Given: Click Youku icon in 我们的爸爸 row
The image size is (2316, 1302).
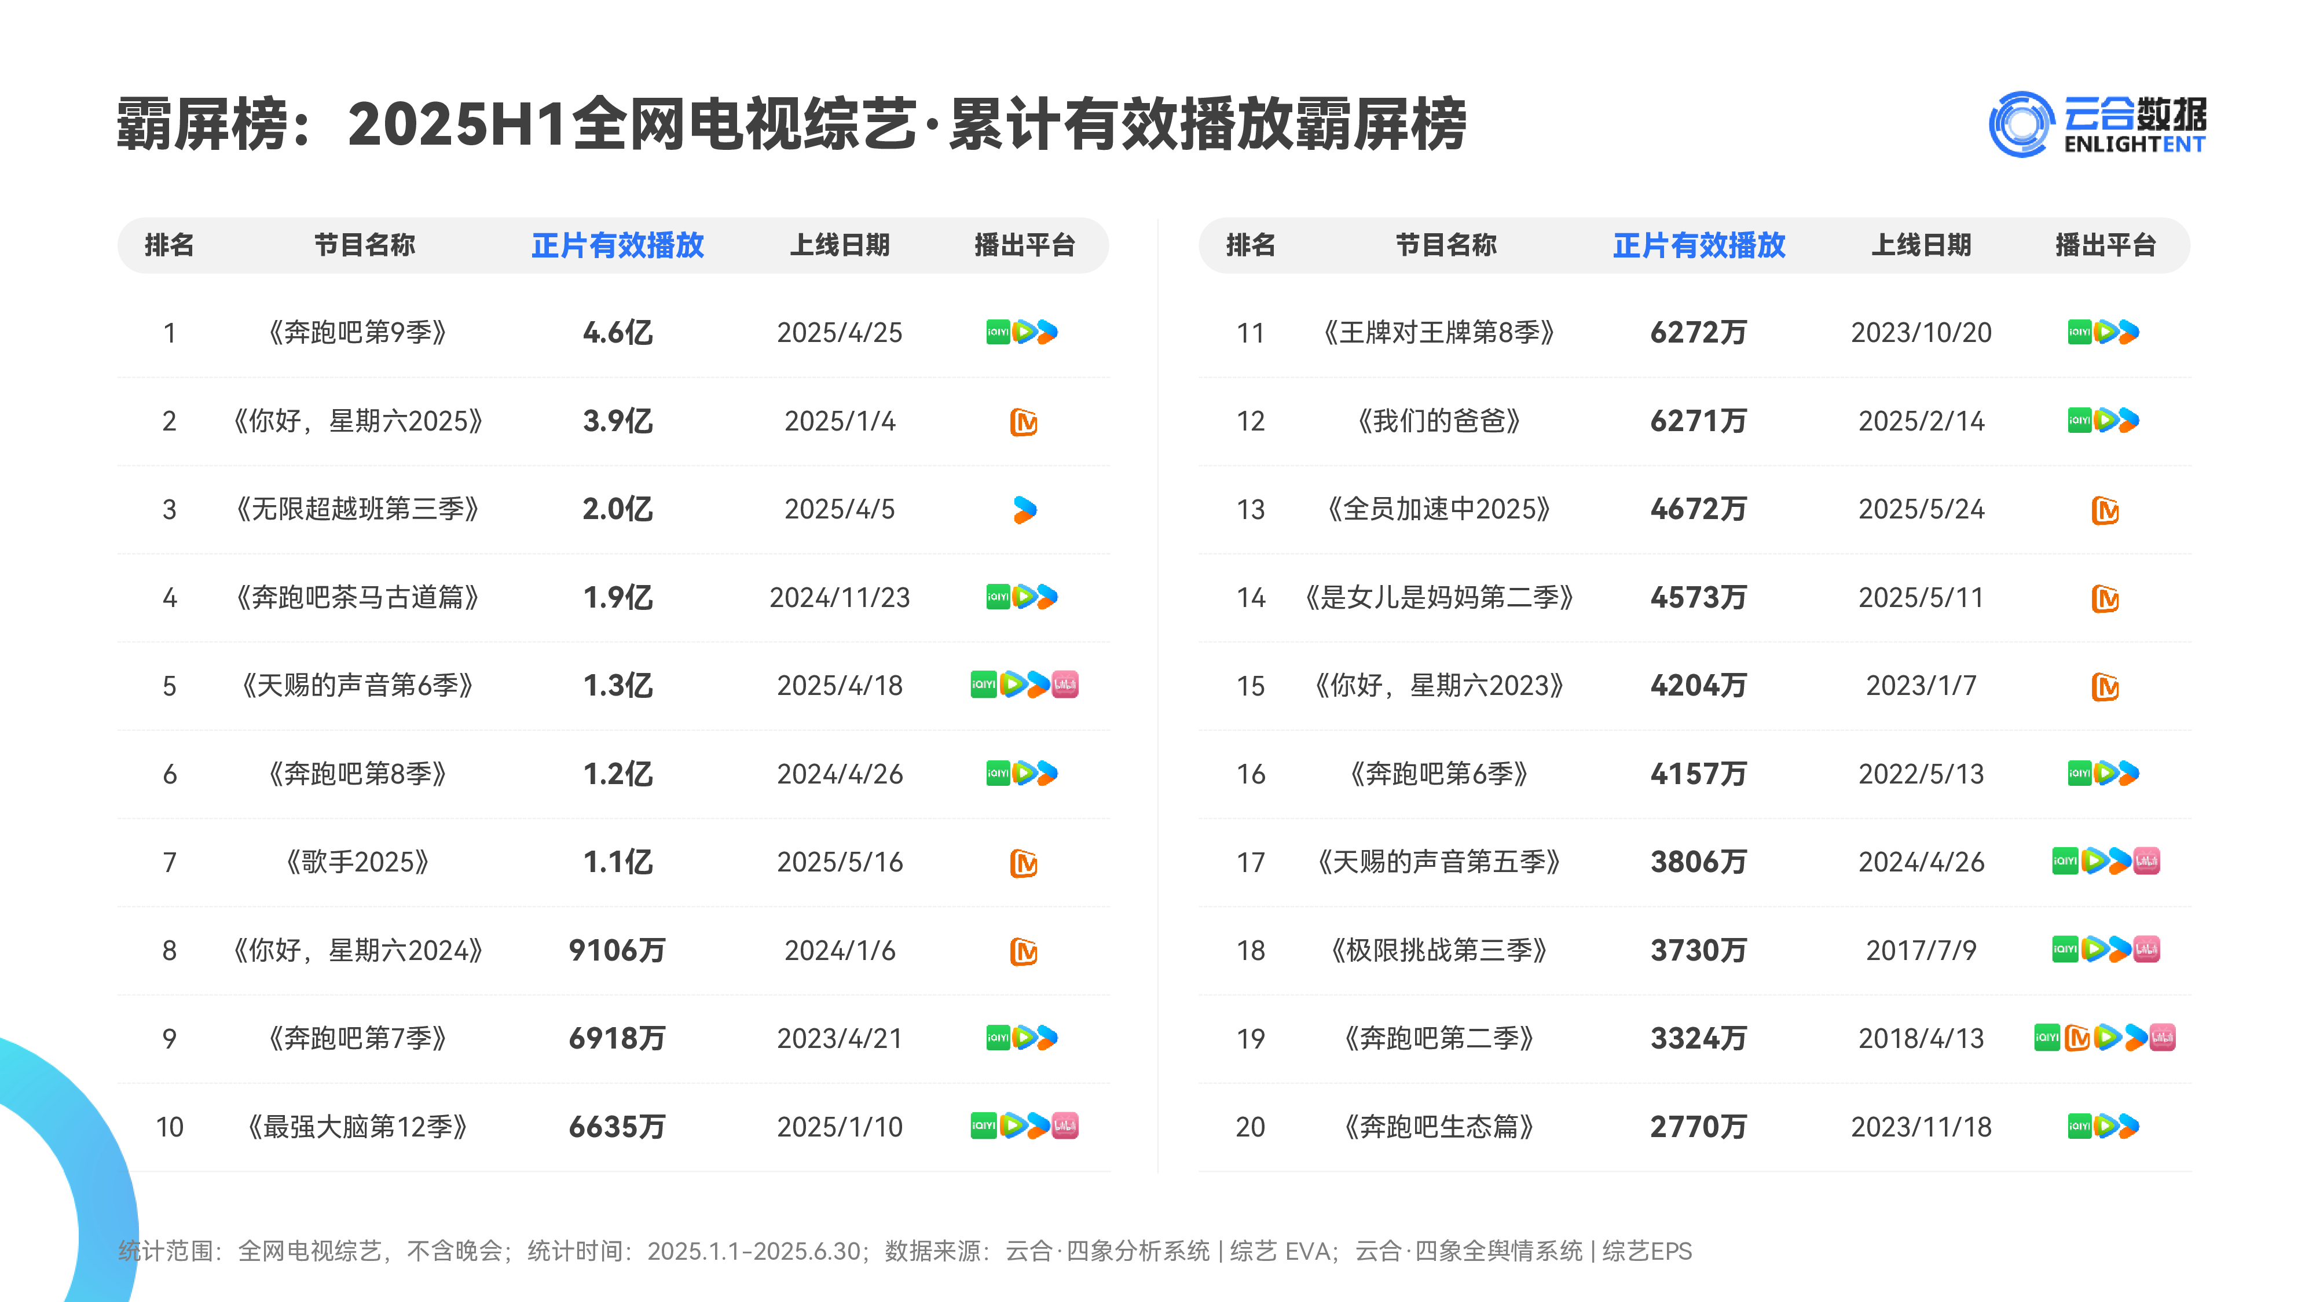Looking at the screenshot, I should 2129,421.
